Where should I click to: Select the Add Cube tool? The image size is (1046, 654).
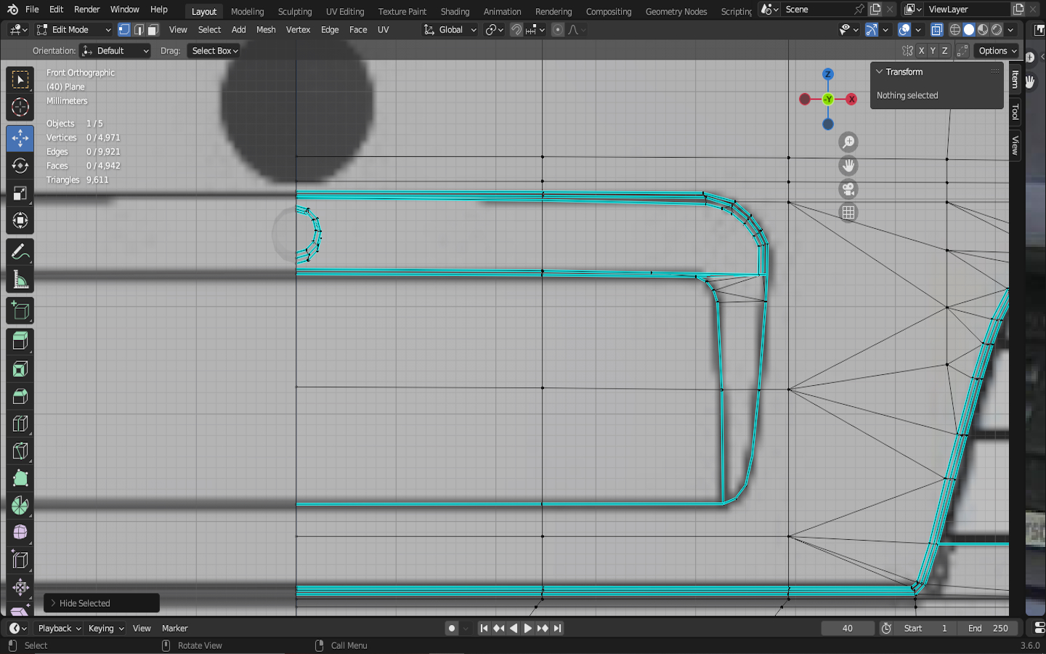20,311
